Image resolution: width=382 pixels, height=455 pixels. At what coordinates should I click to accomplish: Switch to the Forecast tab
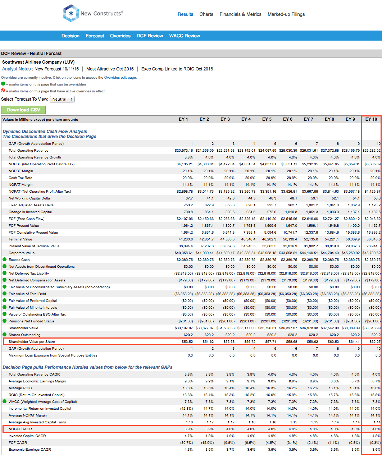pos(95,36)
